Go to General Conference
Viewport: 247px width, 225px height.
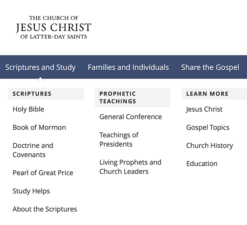pos(131,117)
